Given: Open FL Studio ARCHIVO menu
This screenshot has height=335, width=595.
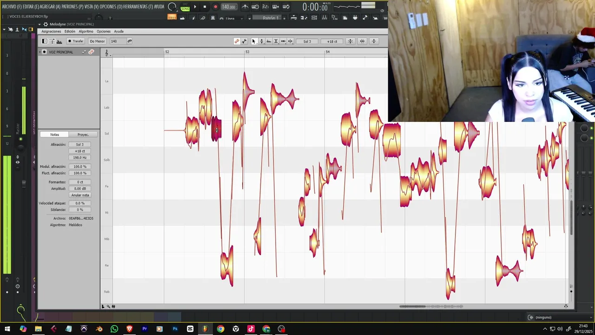Looking at the screenshot, I should [11, 7].
